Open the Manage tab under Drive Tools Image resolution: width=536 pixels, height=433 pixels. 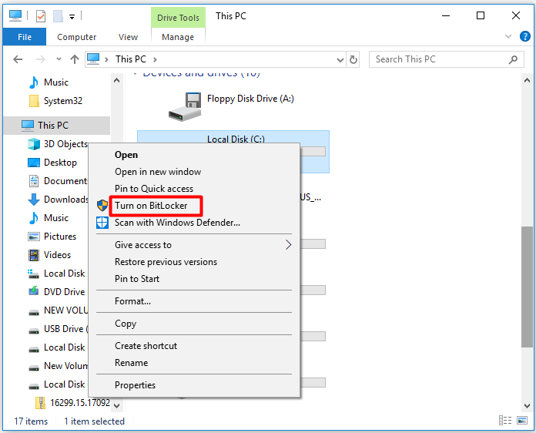pos(178,37)
